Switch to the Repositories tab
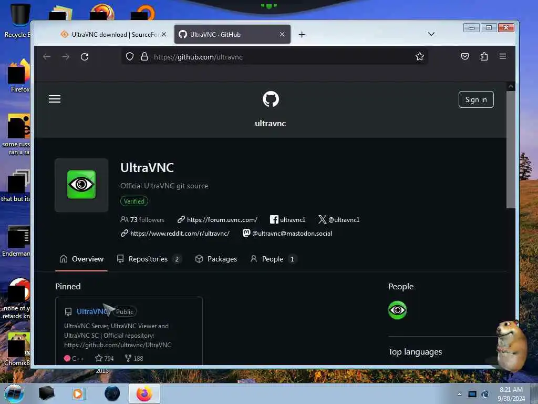 (149, 259)
